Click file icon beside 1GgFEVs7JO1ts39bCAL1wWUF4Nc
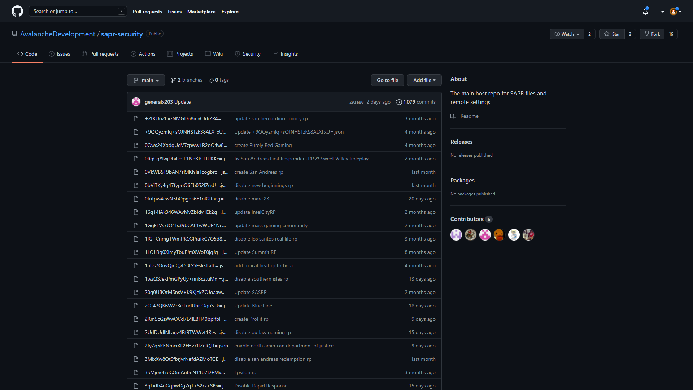Viewport: 693px width, 390px height. 136,225
